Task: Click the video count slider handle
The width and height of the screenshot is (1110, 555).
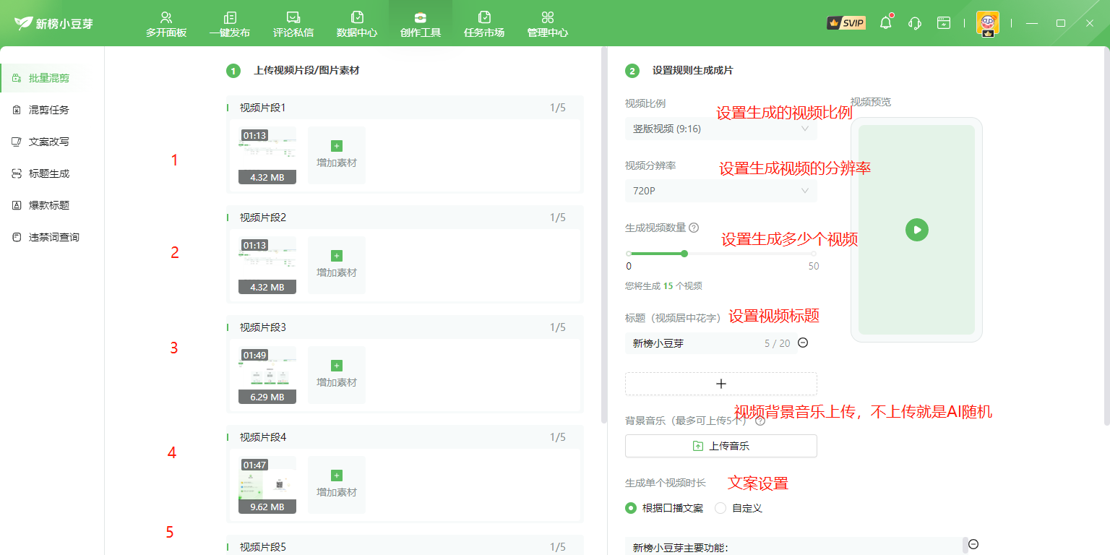Action: (684, 254)
